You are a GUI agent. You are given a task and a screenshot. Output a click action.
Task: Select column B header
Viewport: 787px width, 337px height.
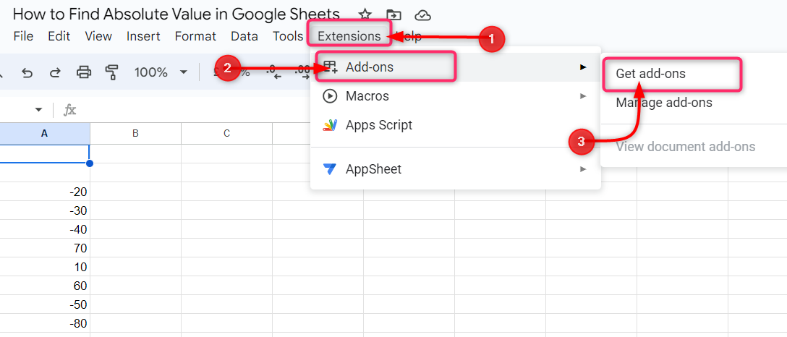(x=135, y=133)
